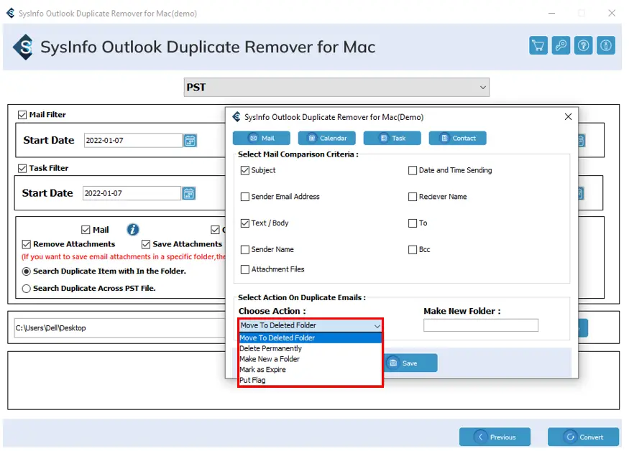Click the Convert button
This screenshot has width=629, height=451.
(x=583, y=437)
